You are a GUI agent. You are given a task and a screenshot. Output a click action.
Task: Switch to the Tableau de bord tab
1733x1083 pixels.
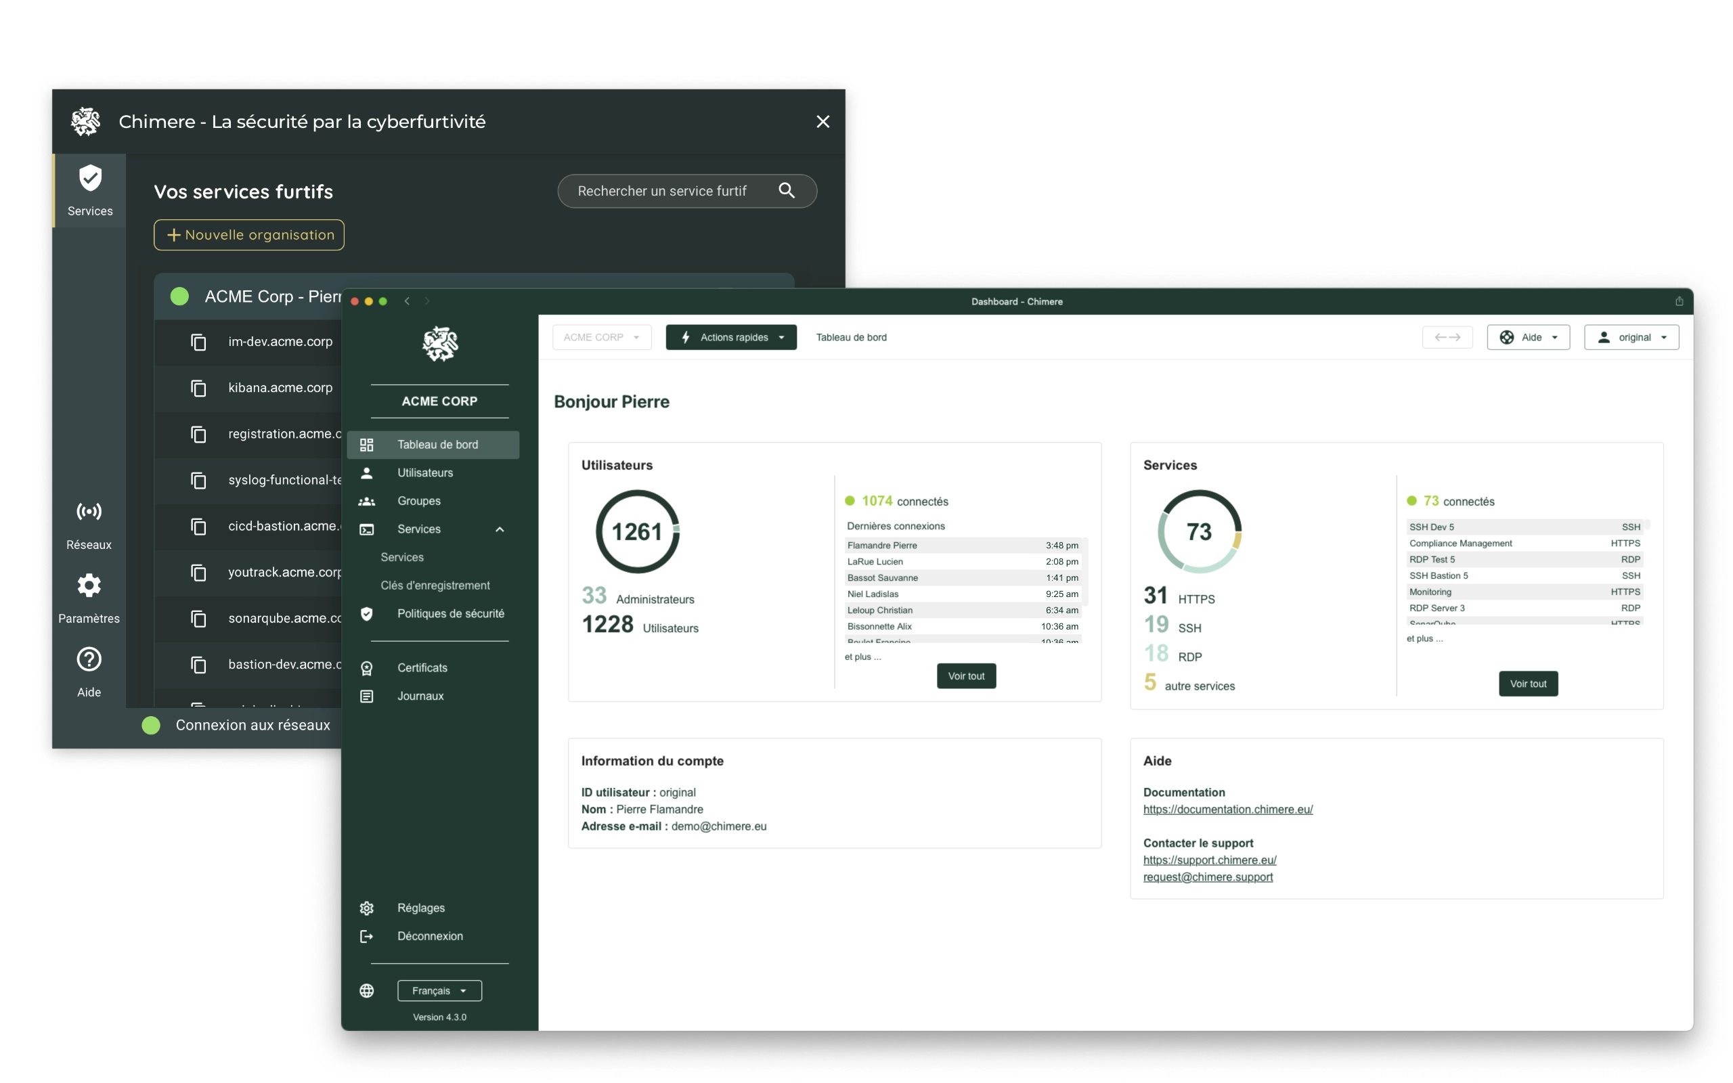click(852, 336)
